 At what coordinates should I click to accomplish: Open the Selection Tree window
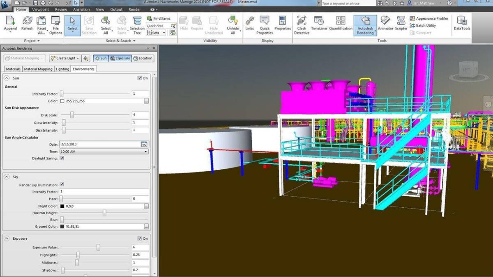click(137, 25)
